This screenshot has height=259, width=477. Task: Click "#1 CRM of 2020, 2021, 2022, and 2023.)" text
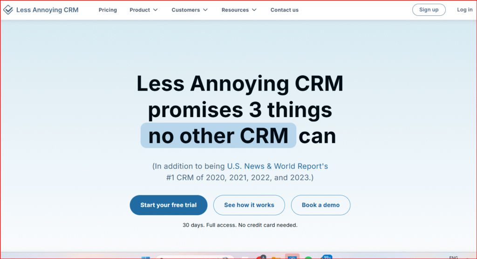pos(240,177)
